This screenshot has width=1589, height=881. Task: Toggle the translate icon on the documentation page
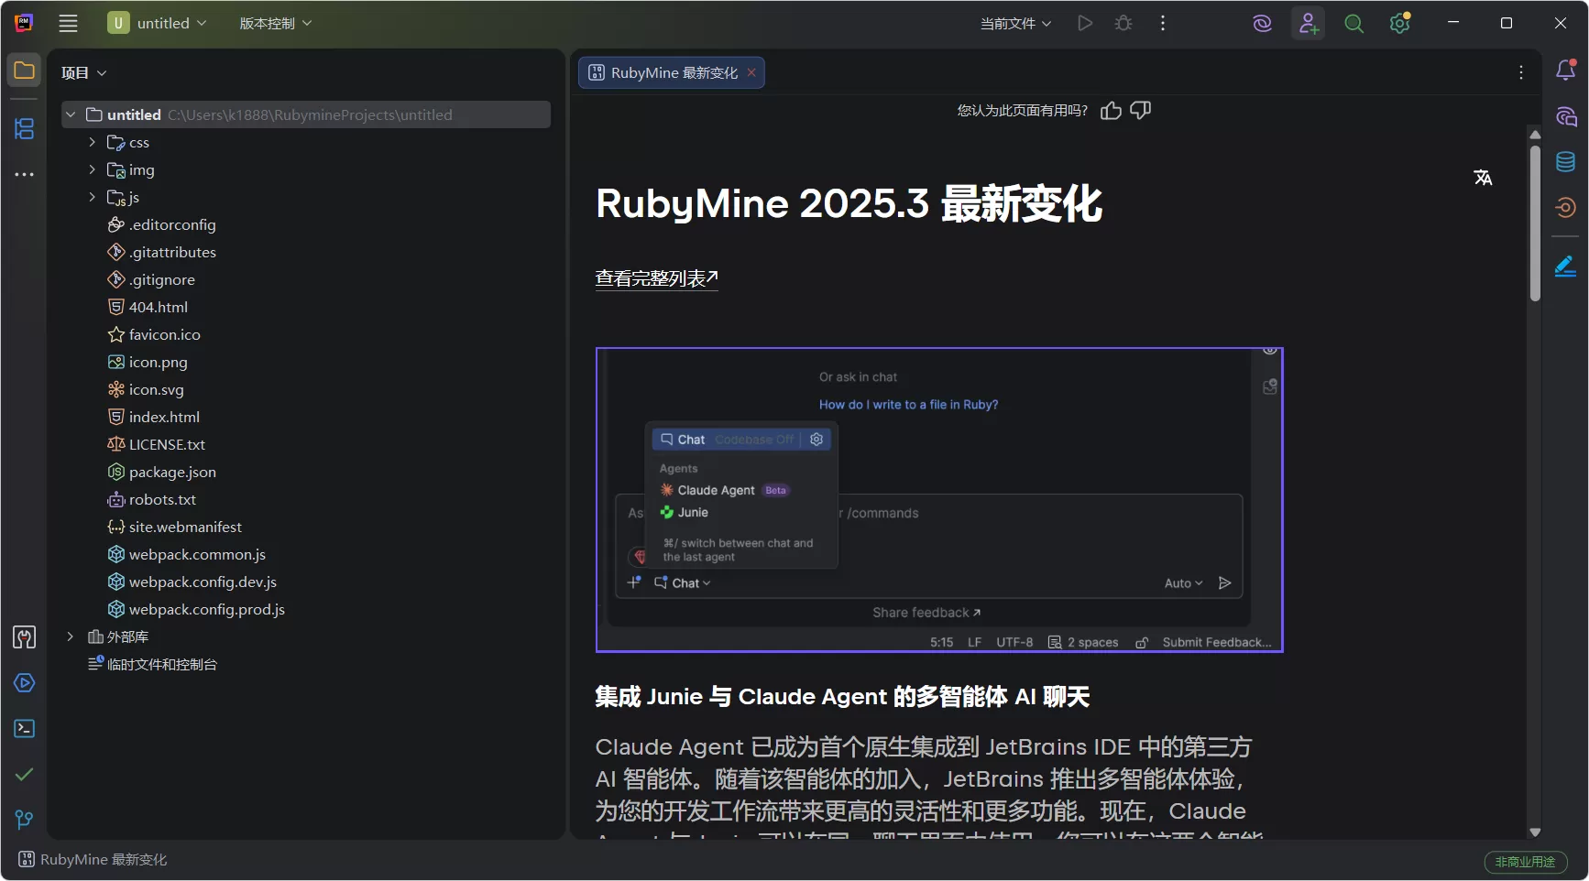click(1484, 177)
